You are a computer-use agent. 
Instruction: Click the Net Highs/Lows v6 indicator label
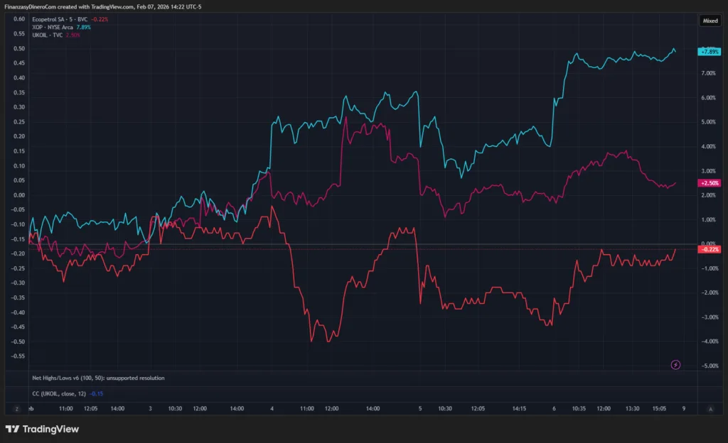coord(98,378)
